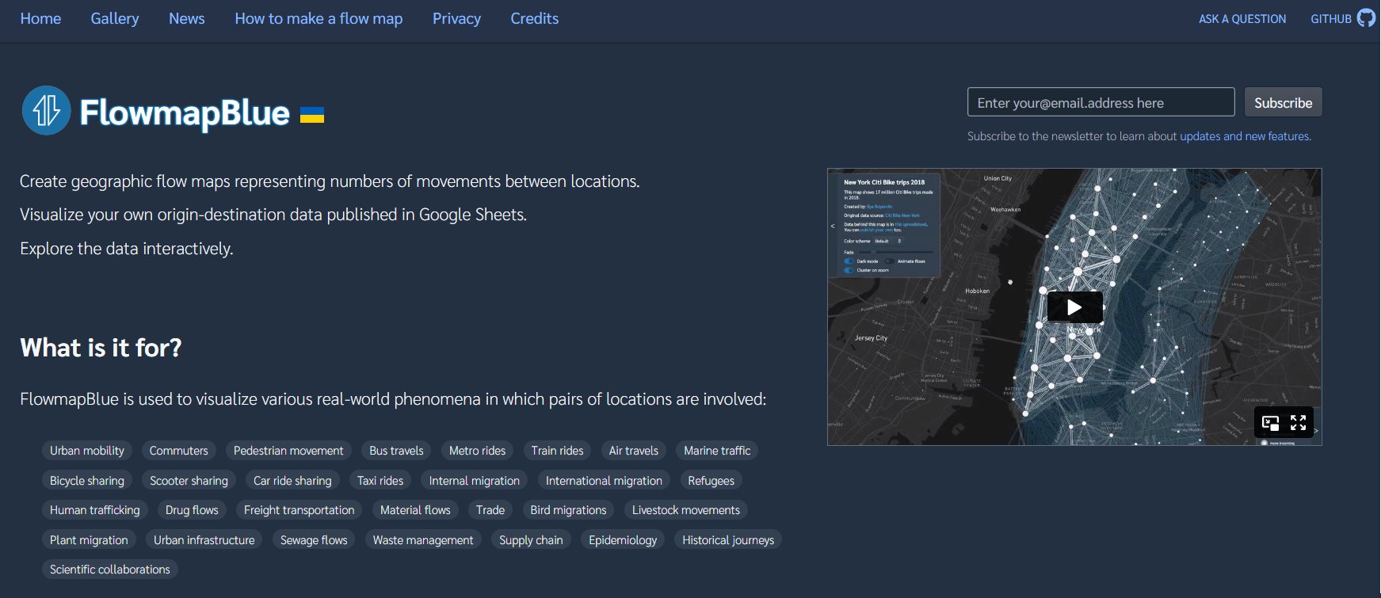Select the Bus travels tag
Viewport: 1381px width, 598px height.
pyautogui.click(x=396, y=451)
